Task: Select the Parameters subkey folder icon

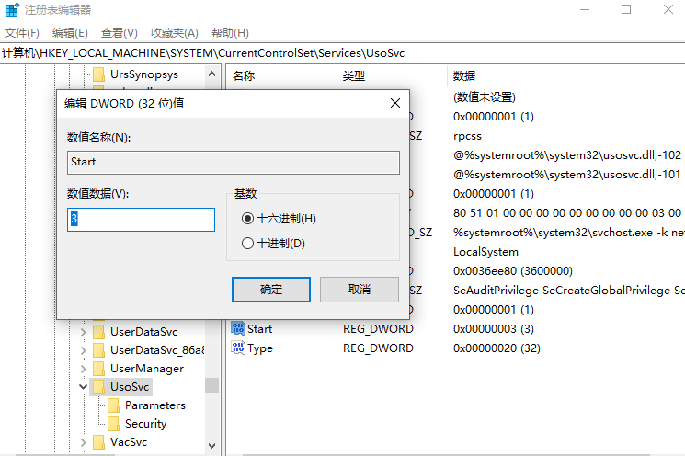Action: pos(114,405)
